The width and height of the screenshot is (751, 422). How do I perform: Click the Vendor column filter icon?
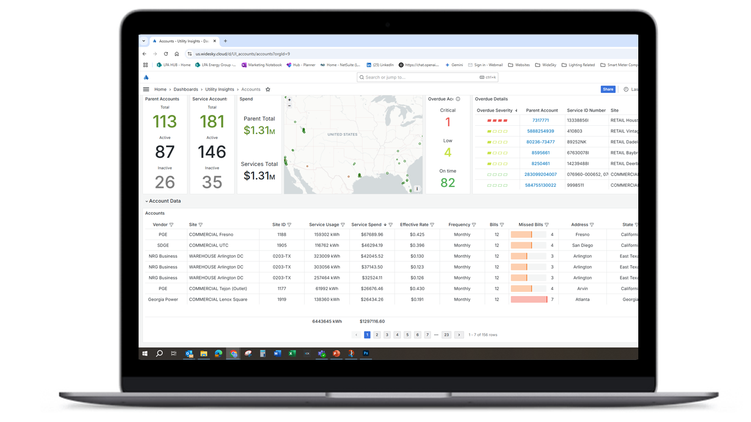click(x=172, y=225)
